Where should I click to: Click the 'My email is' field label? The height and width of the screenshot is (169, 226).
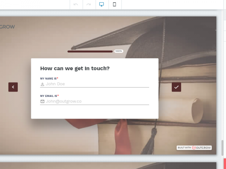(x=49, y=96)
